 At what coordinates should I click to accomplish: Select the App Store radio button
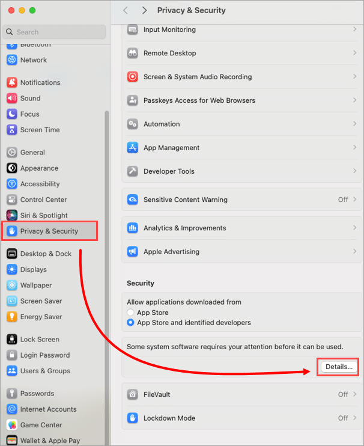click(130, 313)
